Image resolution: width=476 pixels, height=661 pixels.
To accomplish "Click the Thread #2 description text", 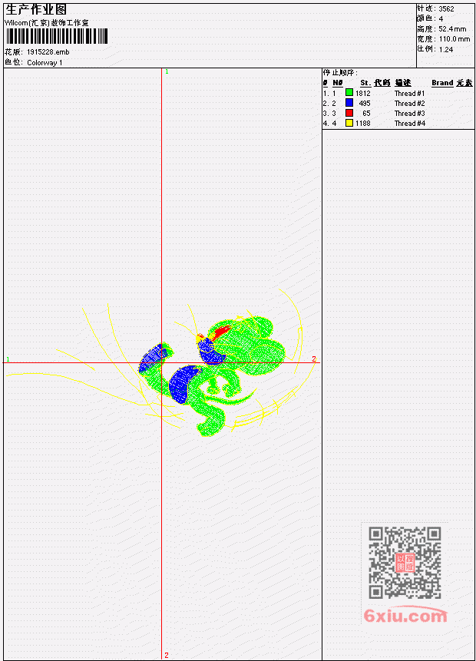I will pyautogui.click(x=410, y=104).
